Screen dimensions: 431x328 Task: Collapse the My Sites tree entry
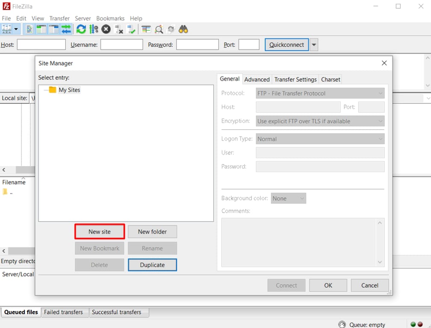(x=45, y=90)
